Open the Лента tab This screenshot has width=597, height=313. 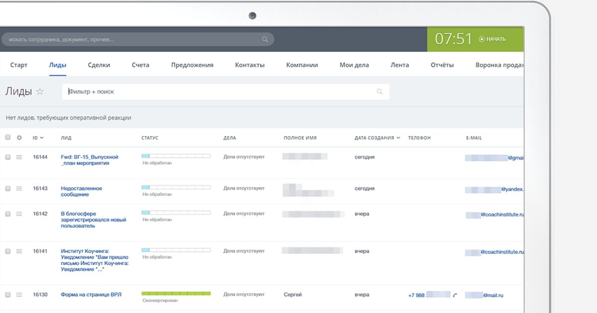coord(400,65)
